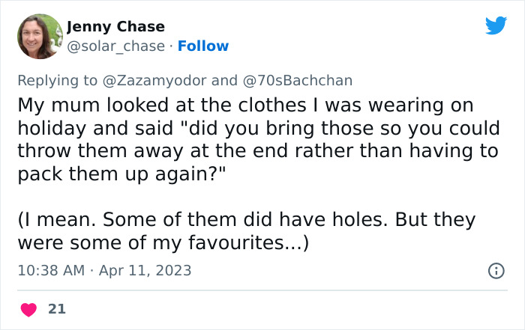Click the quoted line "did you bring those"
Viewport: 525px width, 330px height.
[x=254, y=128]
